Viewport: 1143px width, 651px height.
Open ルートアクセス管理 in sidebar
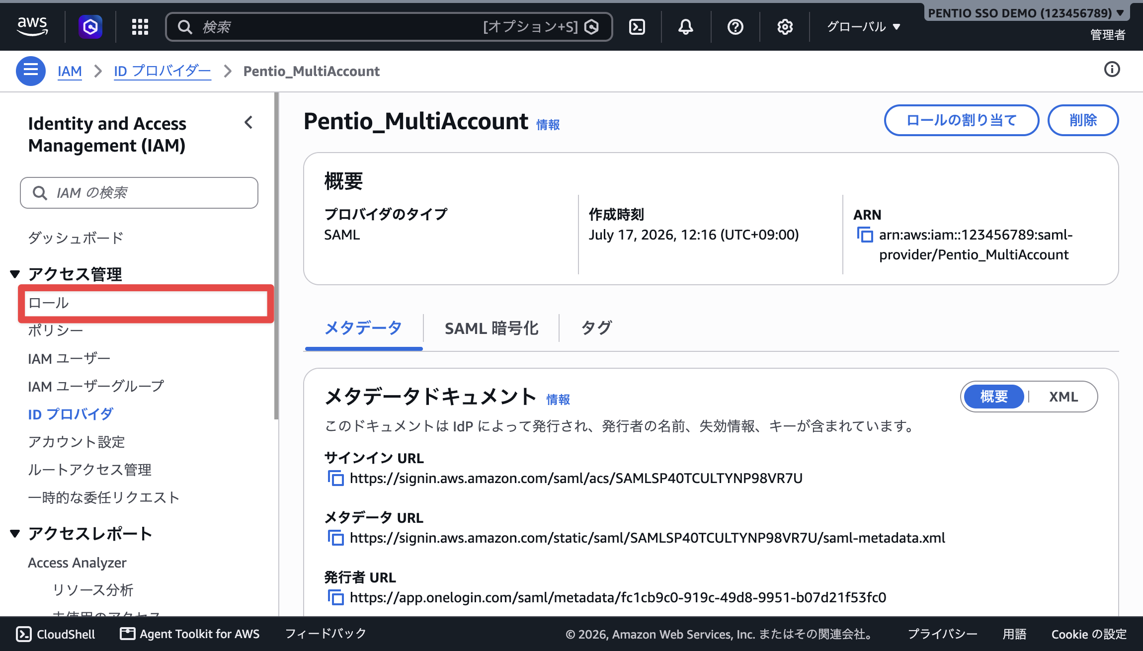click(x=89, y=470)
